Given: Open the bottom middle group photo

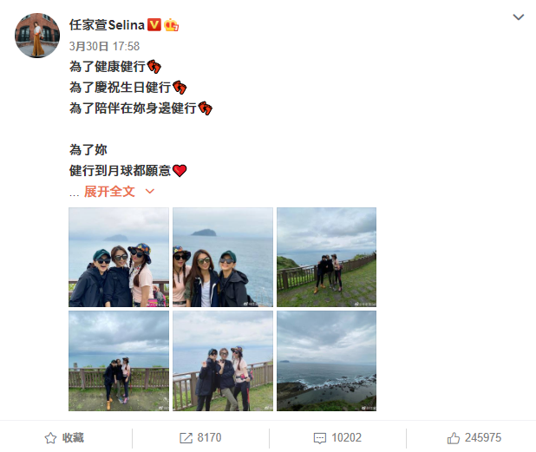Looking at the screenshot, I should 223,361.
